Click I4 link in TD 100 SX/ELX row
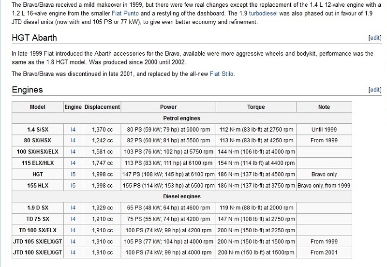Image resolution: width=387 pixels, height=267 pixels. pos(73,230)
